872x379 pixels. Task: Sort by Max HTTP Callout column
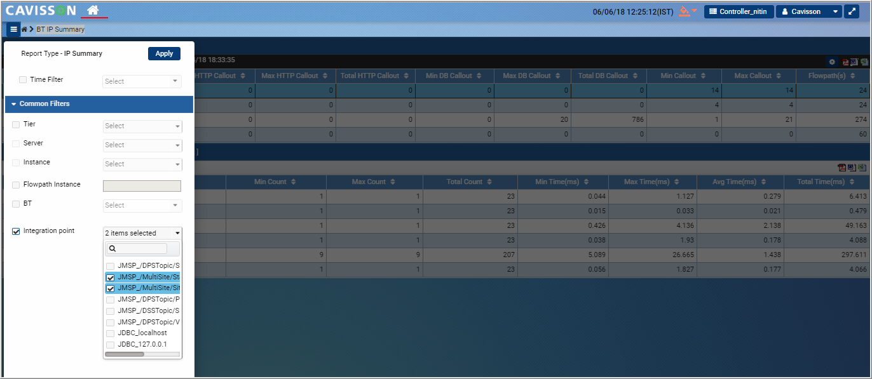point(295,76)
